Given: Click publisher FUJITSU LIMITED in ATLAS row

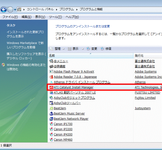Looking at the screenshot, I should click(x=147, y=93).
